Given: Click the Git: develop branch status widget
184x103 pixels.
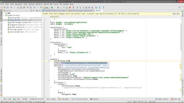Looking at the screenshot, I should pyautogui.click(x=150, y=102).
